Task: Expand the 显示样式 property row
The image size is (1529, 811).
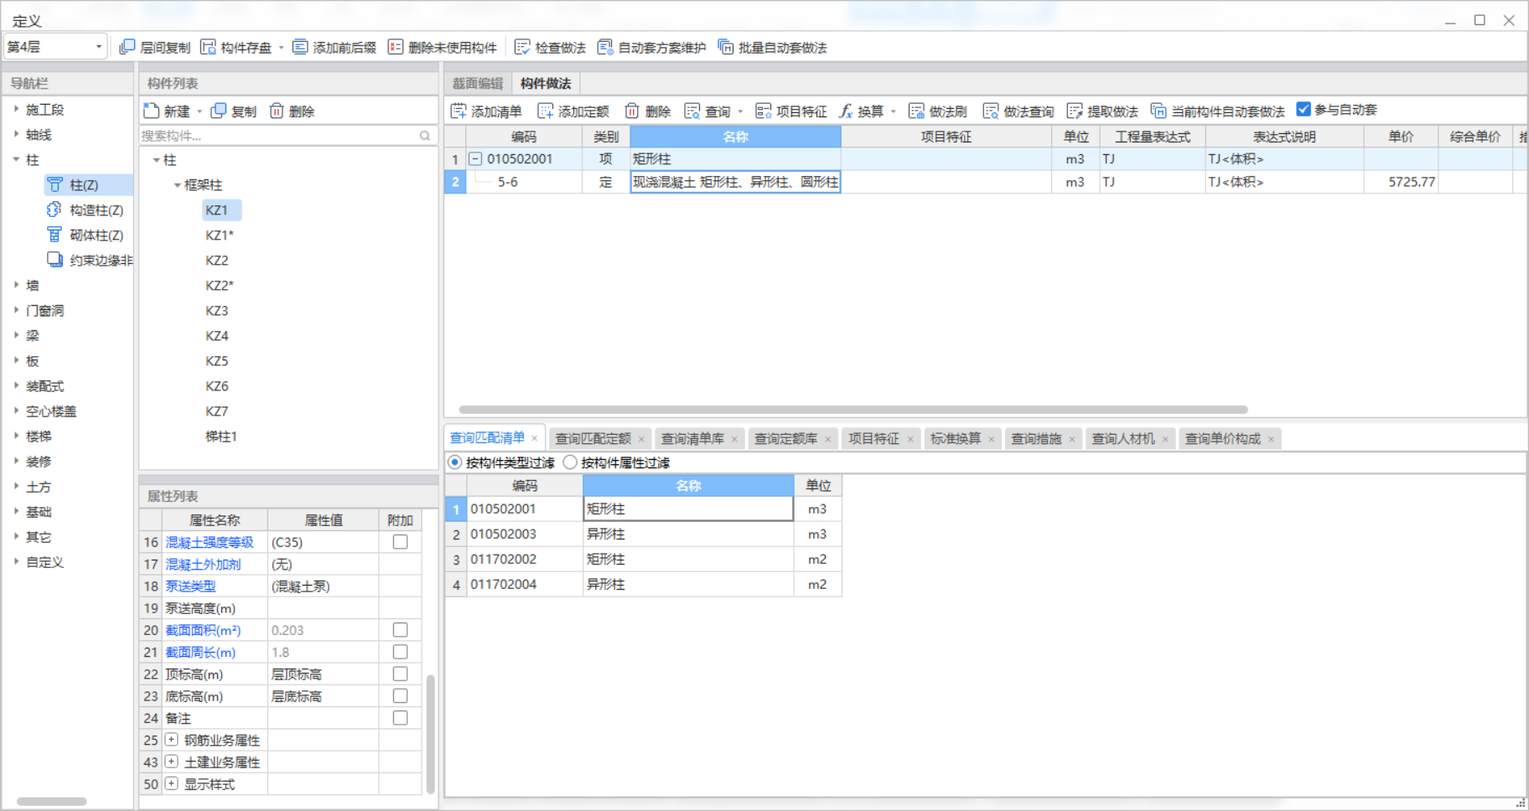Action: coord(171,784)
